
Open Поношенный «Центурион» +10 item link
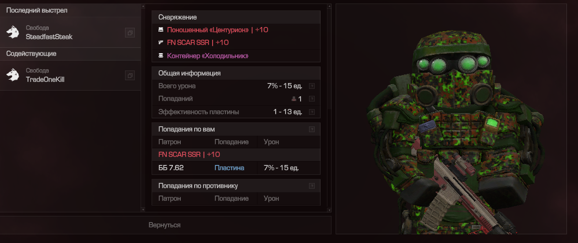(x=218, y=30)
